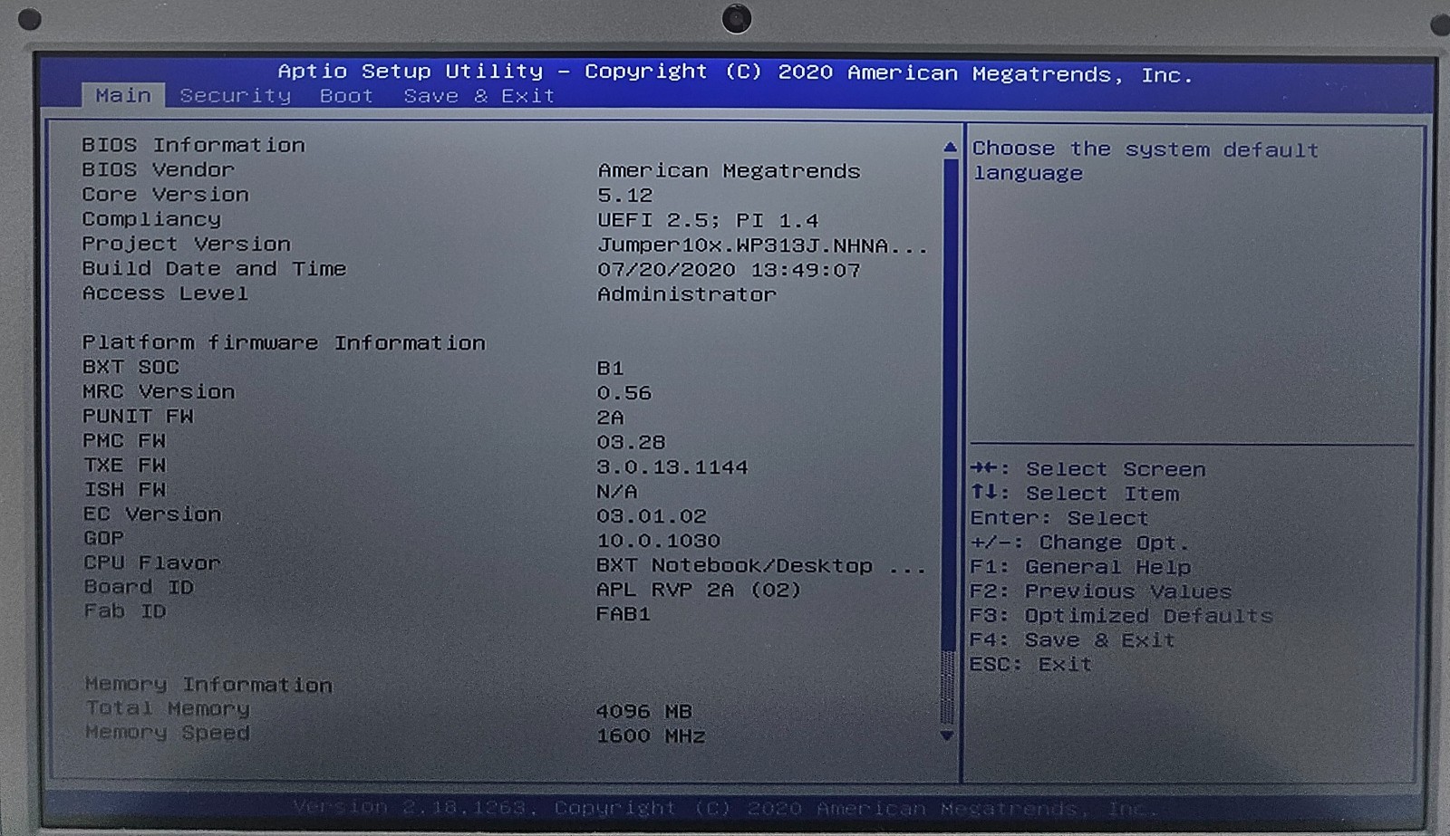Select the Fab ID label
This screenshot has height=836, width=1450.
125,611
